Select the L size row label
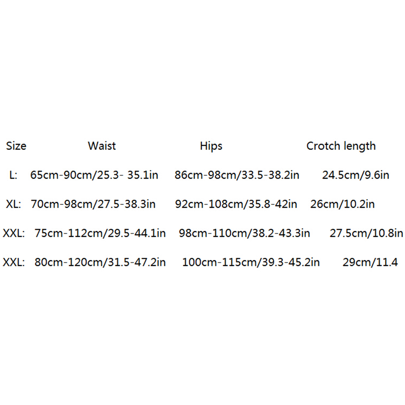This screenshot has width=405, height=405. (13, 175)
